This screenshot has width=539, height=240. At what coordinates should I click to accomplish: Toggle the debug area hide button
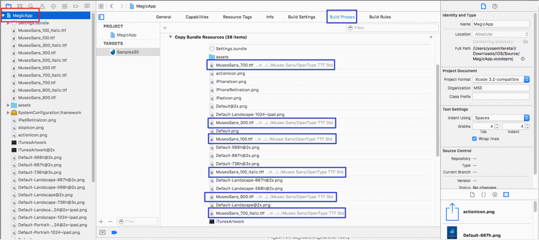tap(102, 233)
